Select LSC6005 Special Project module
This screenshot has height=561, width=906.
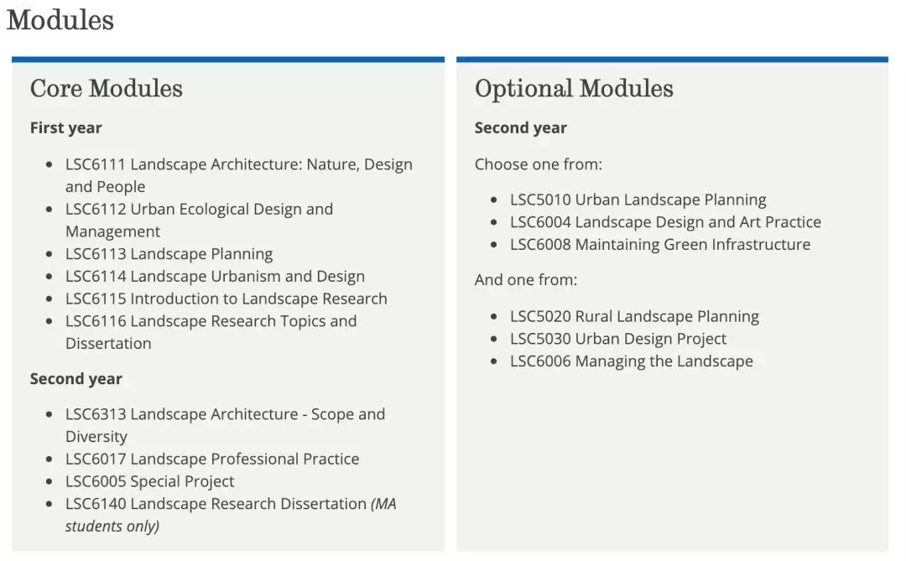pyautogui.click(x=149, y=482)
